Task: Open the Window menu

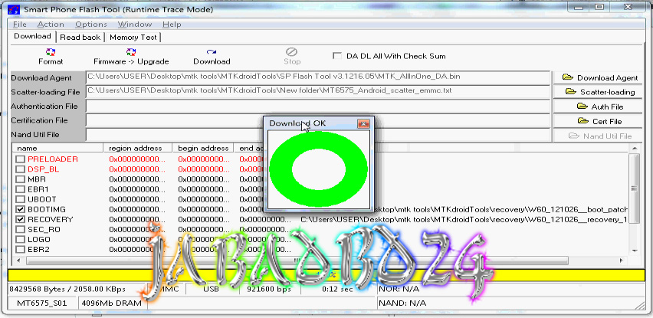Action: click(135, 25)
